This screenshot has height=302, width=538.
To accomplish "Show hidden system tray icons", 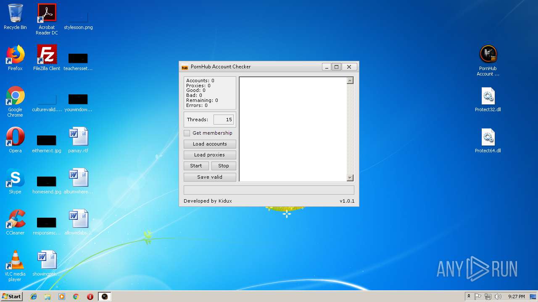I will [x=469, y=297].
